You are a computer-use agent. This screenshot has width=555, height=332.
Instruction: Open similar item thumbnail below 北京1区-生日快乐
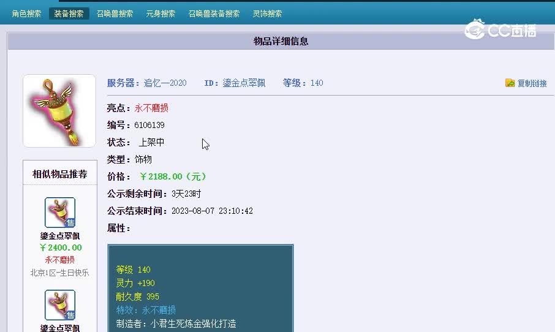[60, 305]
